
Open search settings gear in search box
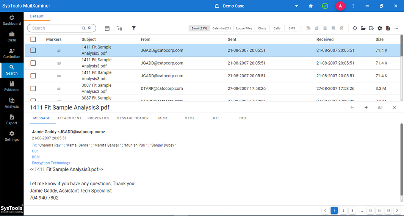pos(89,28)
